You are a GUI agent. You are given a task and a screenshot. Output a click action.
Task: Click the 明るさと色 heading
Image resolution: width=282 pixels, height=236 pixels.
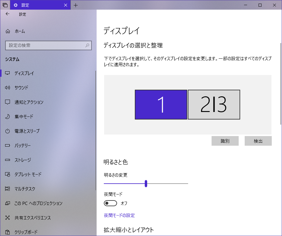tap(116, 162)
